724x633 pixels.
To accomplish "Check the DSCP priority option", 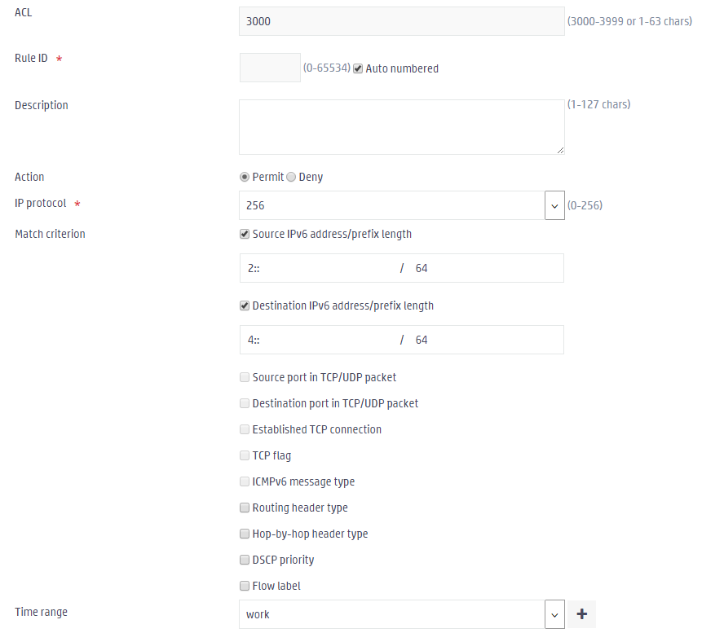I will pyautogui.click(x=245, y=560).
